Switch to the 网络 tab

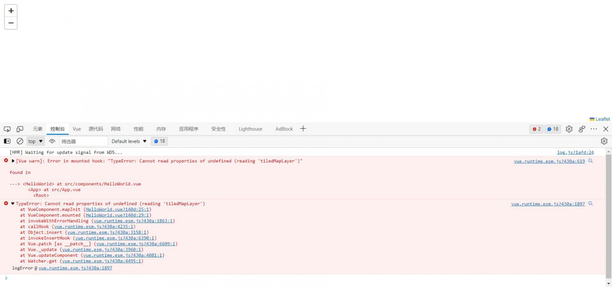pyautogui.click(x=116, y=129)
